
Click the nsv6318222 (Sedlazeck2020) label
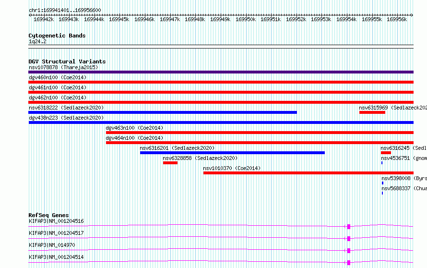[66, 108]
